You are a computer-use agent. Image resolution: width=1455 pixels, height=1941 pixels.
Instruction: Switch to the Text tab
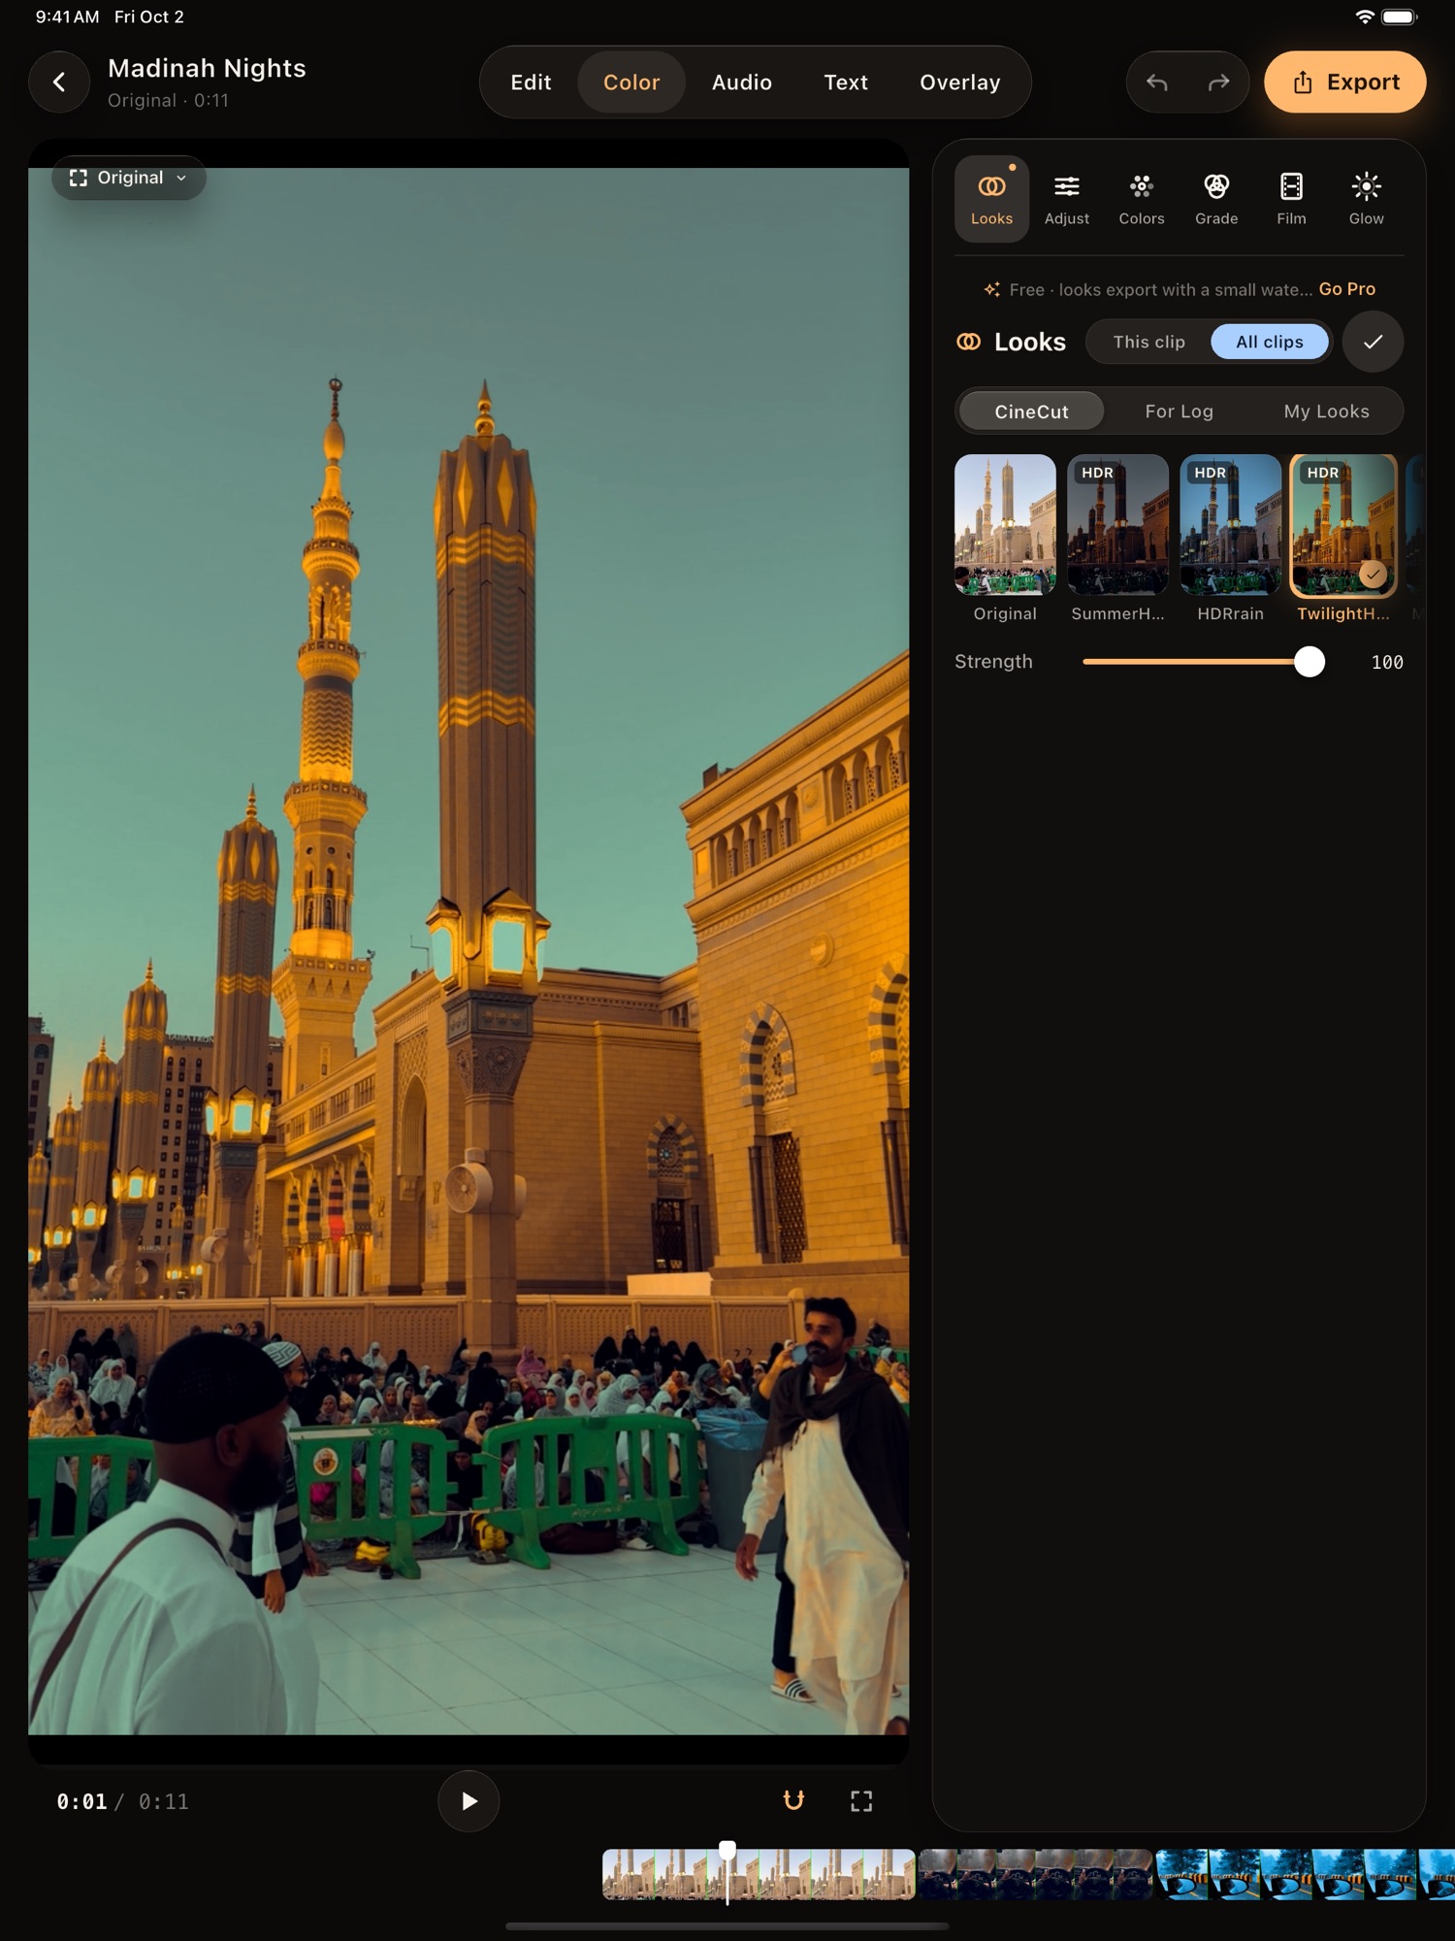click(846, 82)
